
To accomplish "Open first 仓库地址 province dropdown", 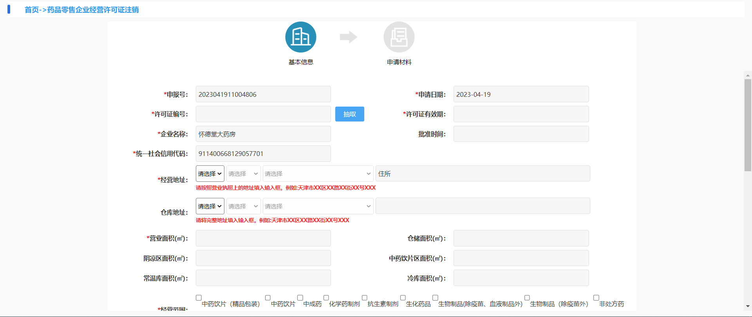I will (210, 206).
